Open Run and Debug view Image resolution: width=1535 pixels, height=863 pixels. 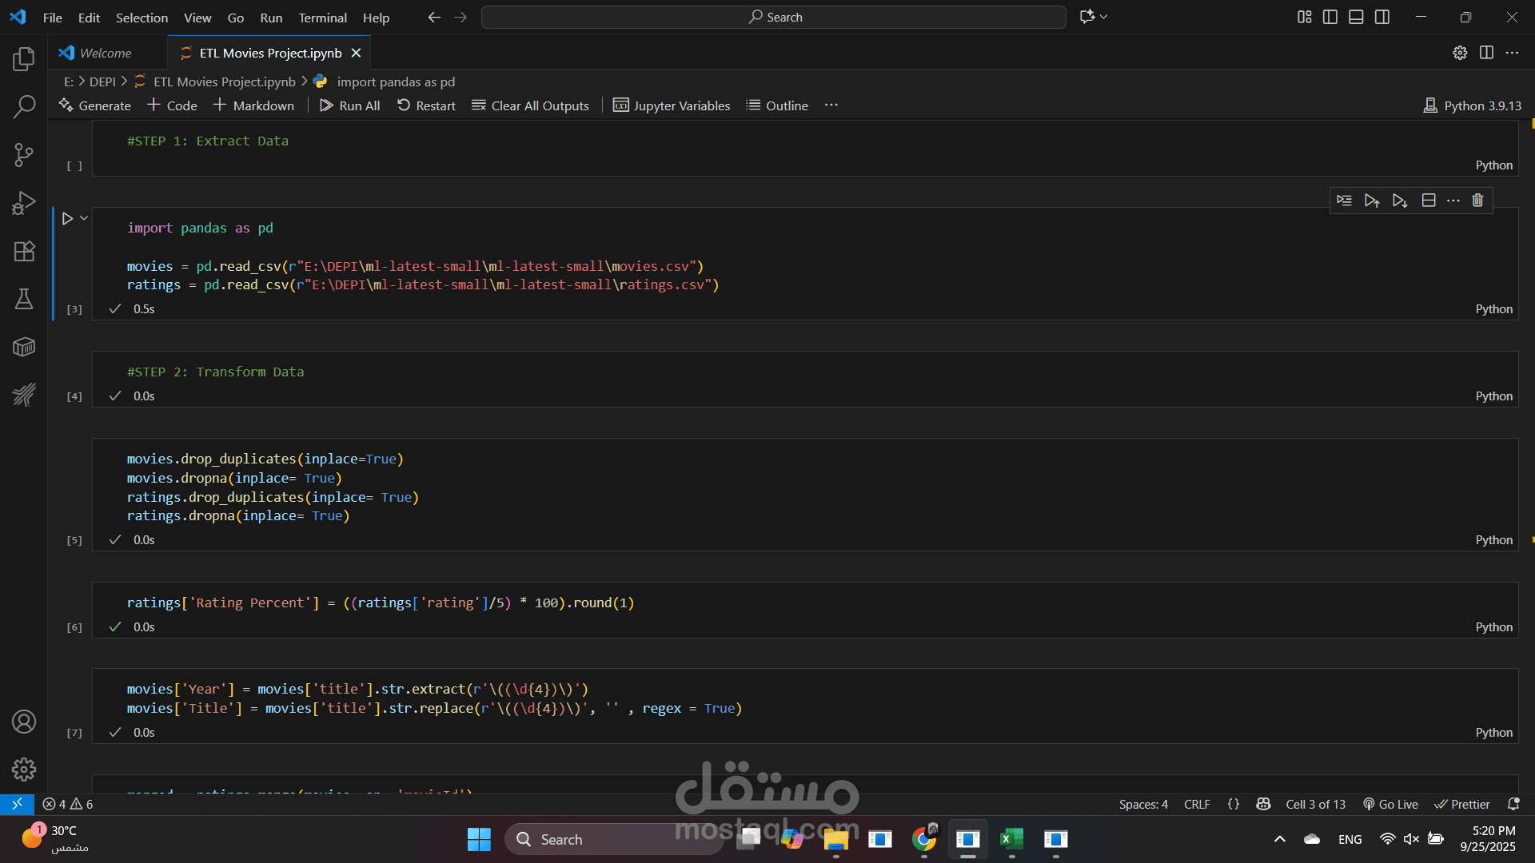click(x=24, y=203)
